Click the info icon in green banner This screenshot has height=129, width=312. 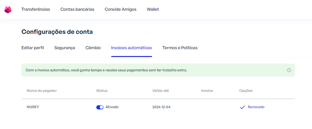pyautogui.click(x=289, y=70)
